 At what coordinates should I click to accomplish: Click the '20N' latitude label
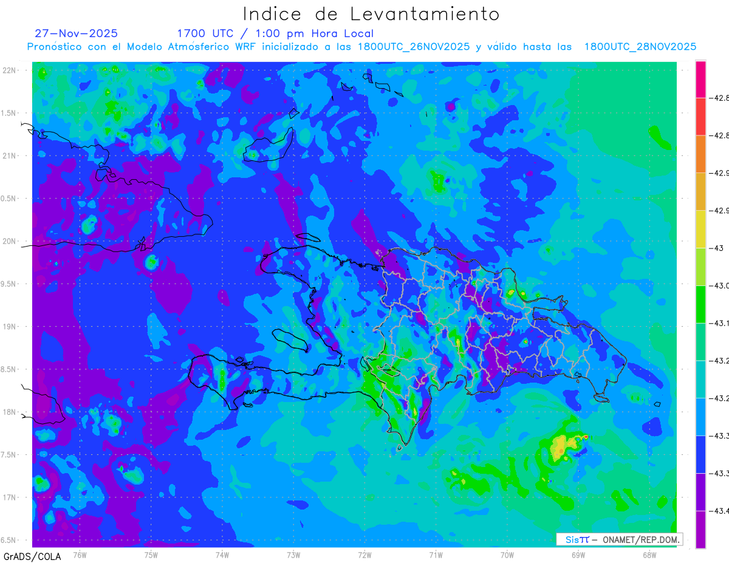pyautogui.click(x=10, y=242)
